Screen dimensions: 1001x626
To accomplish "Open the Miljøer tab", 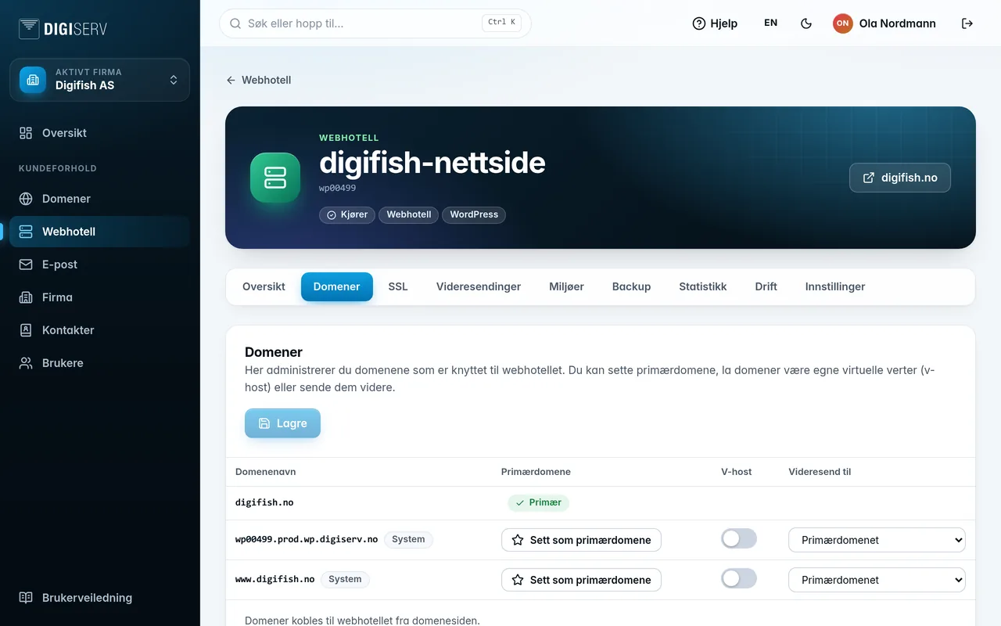I will coord(566,286).
